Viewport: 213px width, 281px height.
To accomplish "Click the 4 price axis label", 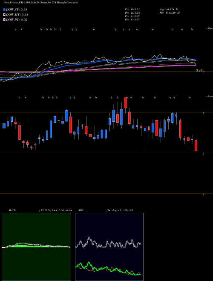I will (x=204, y=195).
